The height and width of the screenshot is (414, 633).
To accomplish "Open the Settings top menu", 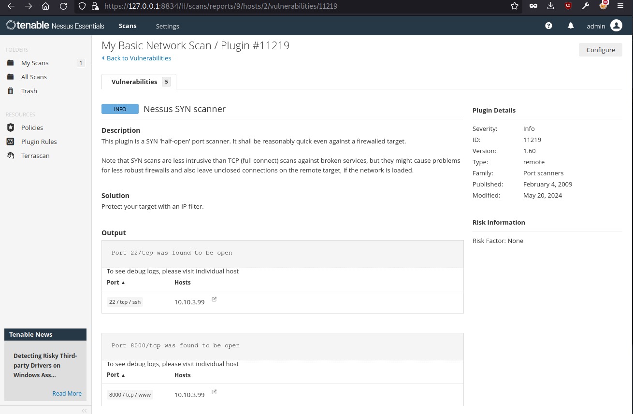I will pos(167,26).
